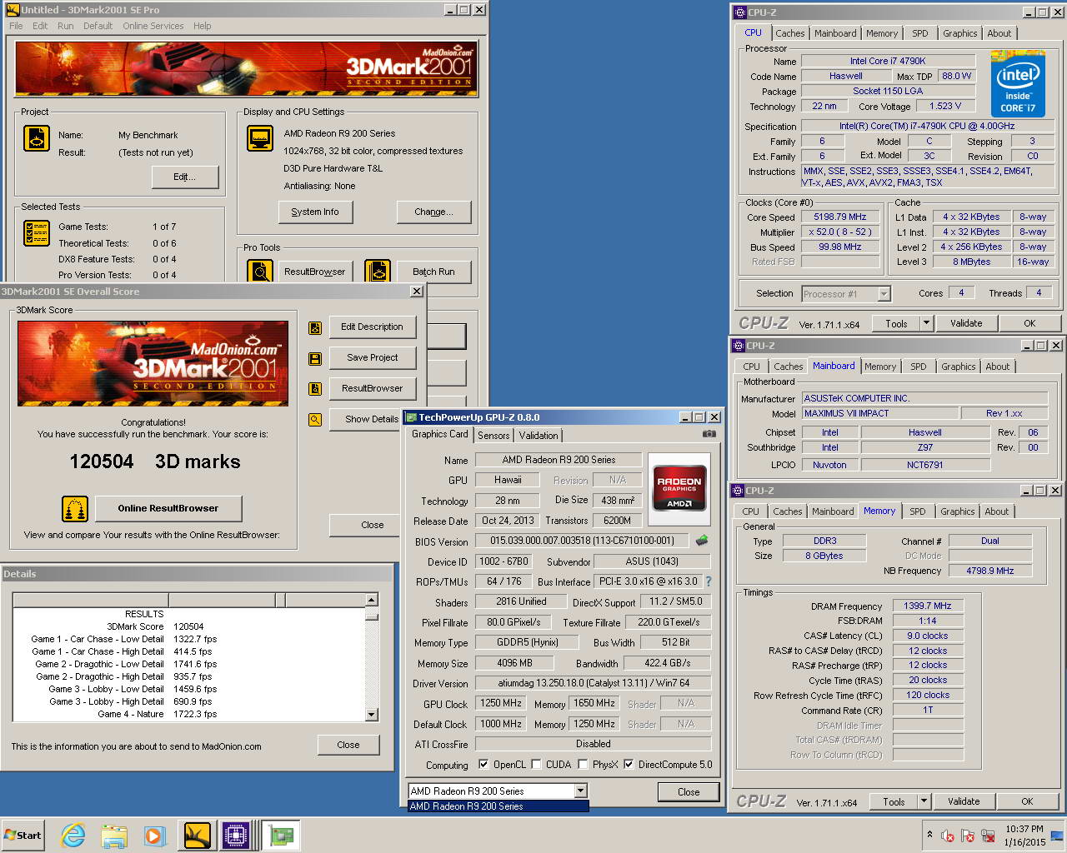Click Tools button in top CPU-Z window
This screenshot has height=853, width=1067.
click(x=897, y=323)
